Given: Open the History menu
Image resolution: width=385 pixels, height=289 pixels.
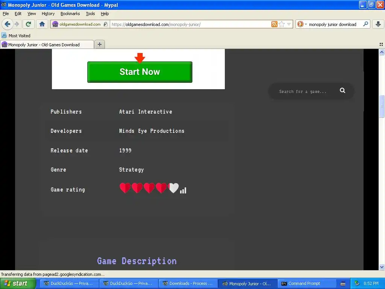Looking at the screenshot, I should click(48, 14).
